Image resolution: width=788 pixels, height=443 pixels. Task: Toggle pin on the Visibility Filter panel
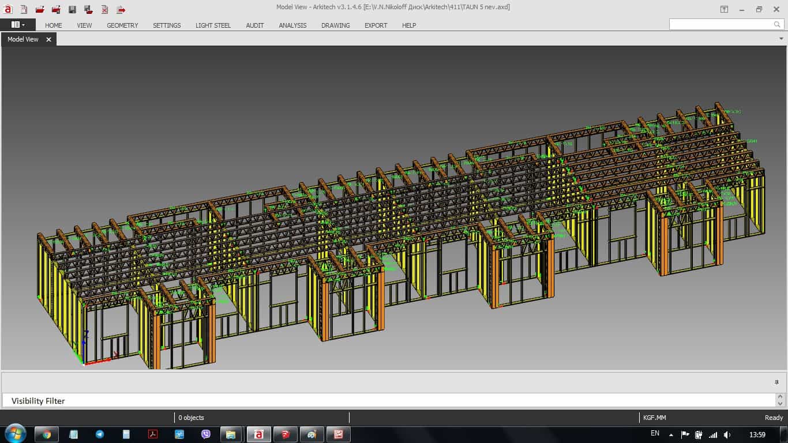pos(776,382)
